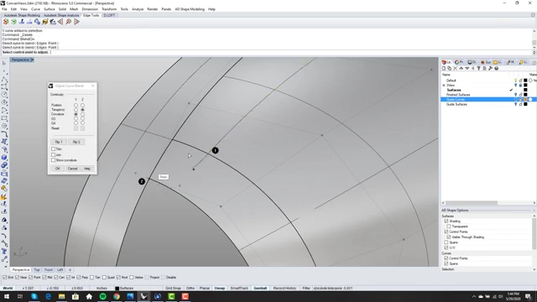Switch to the Top viewport tab
Image resolution: width=537 pixels, height=302 pixels.
coord(37,270)
